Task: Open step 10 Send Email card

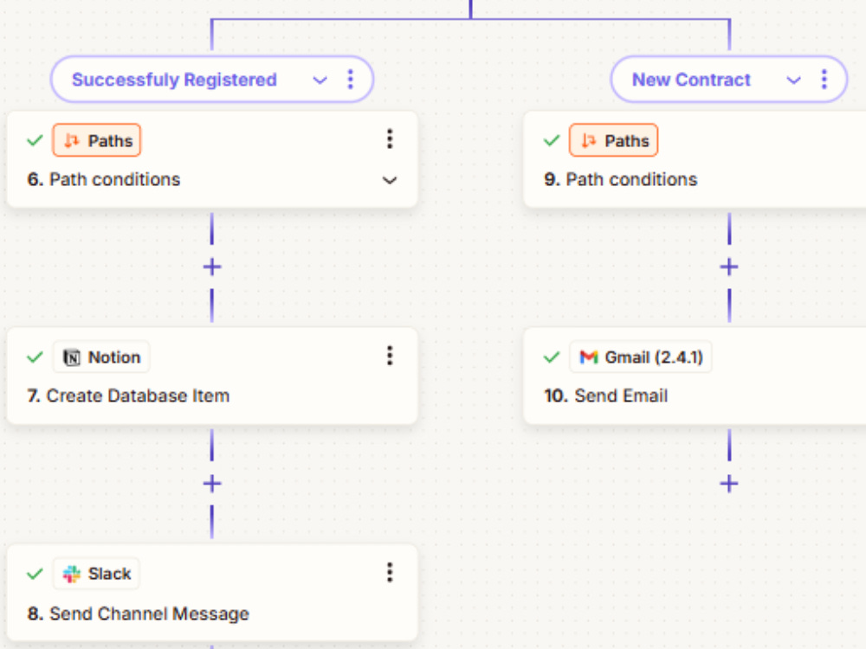Action: (x=695, y=376)
